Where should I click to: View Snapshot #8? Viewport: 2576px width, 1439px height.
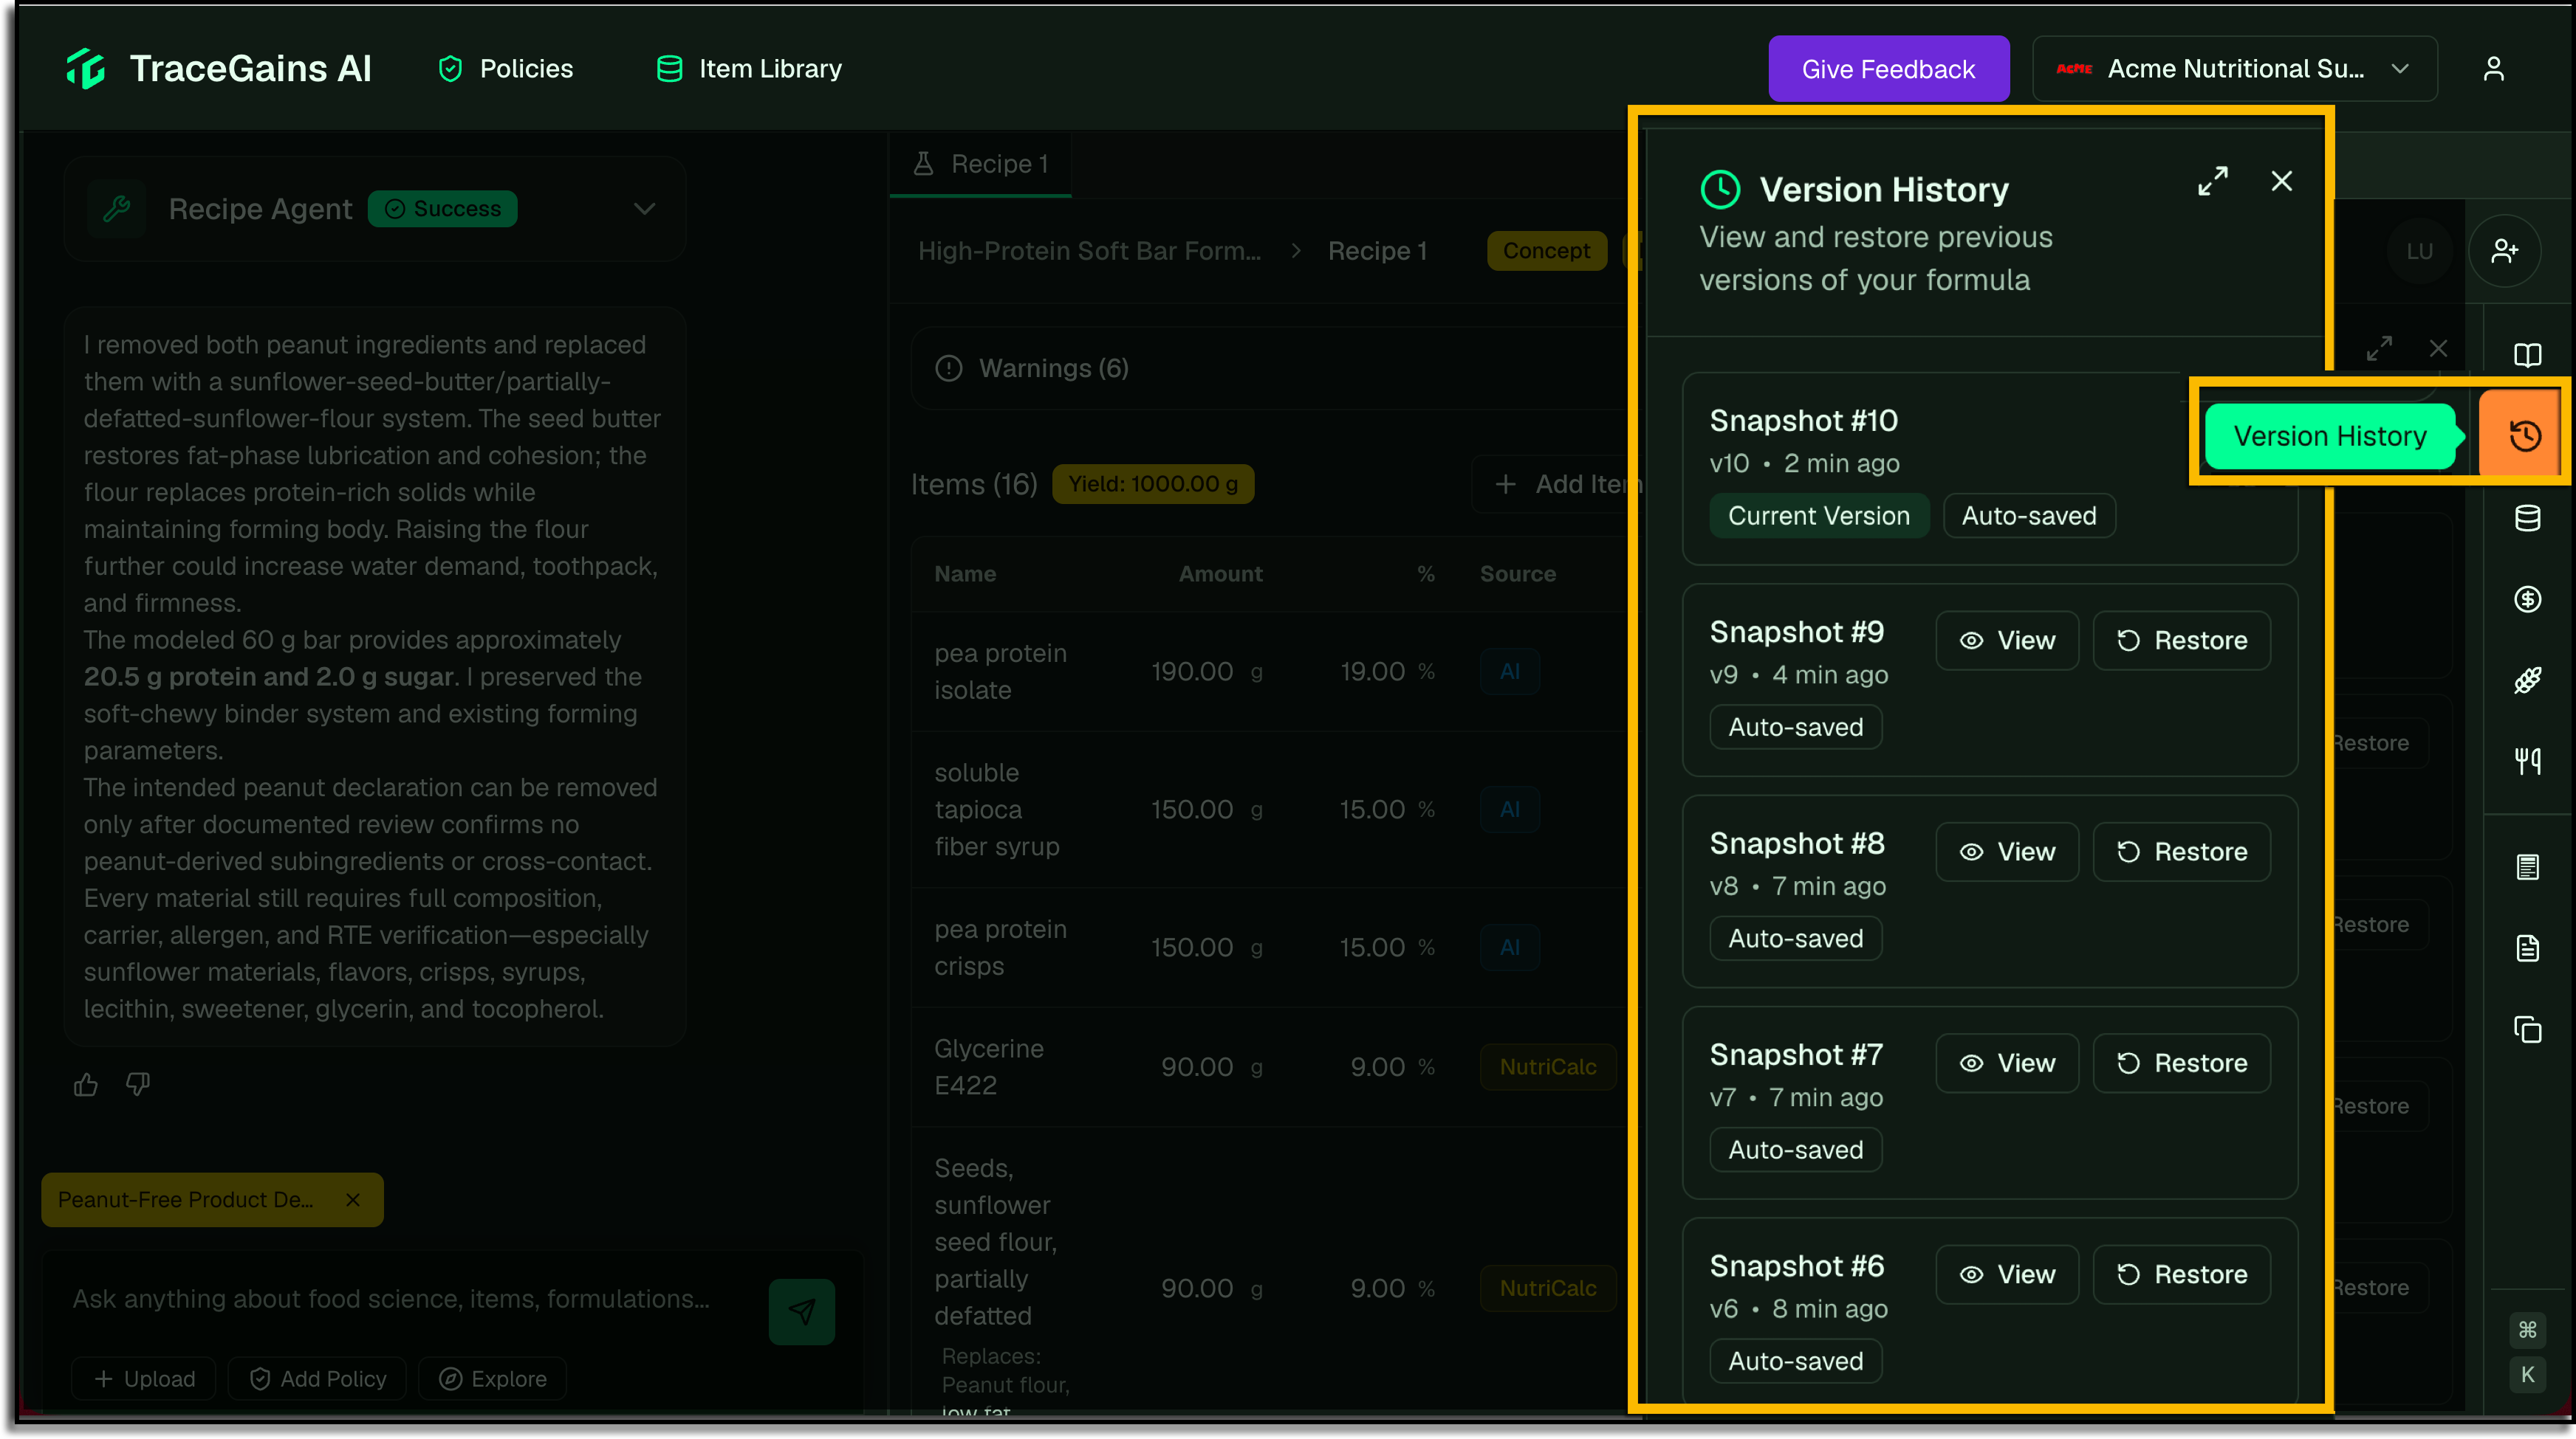pos(2006,852)
